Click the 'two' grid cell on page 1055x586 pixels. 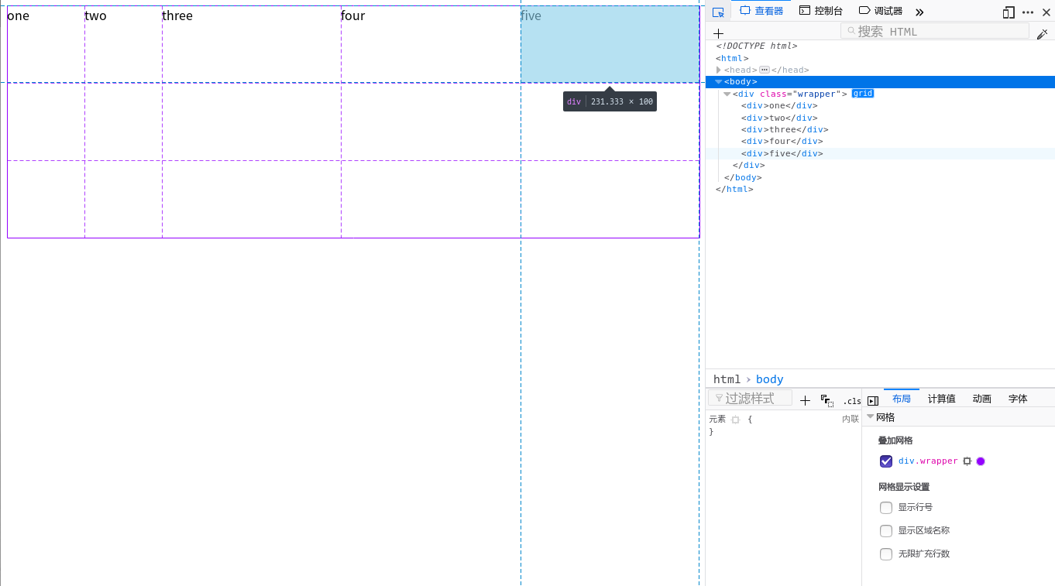(x=123, y=44)
